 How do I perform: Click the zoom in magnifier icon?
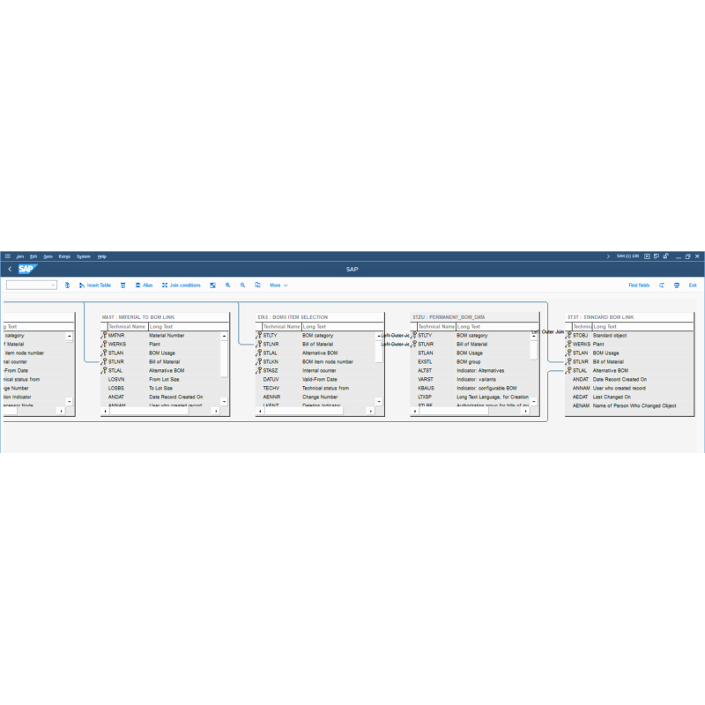pos(227,286)
